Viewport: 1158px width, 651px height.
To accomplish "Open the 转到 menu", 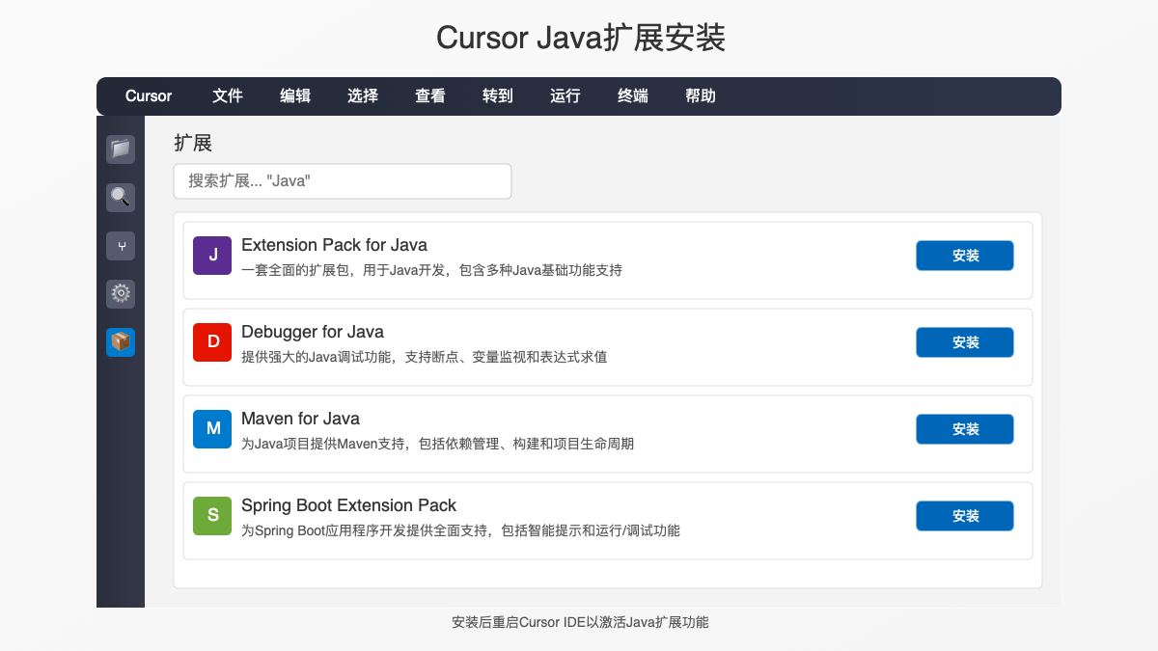I will coord(498,96).
